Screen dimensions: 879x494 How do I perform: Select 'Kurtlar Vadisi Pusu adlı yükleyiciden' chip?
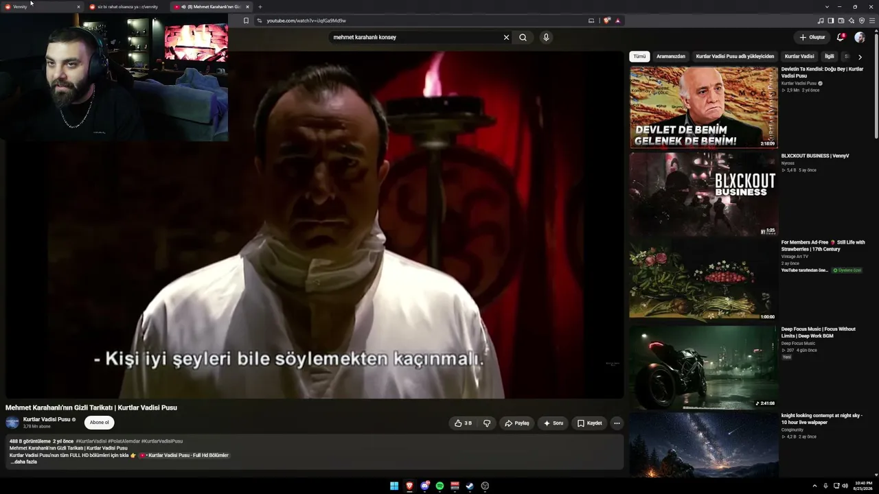735,56
